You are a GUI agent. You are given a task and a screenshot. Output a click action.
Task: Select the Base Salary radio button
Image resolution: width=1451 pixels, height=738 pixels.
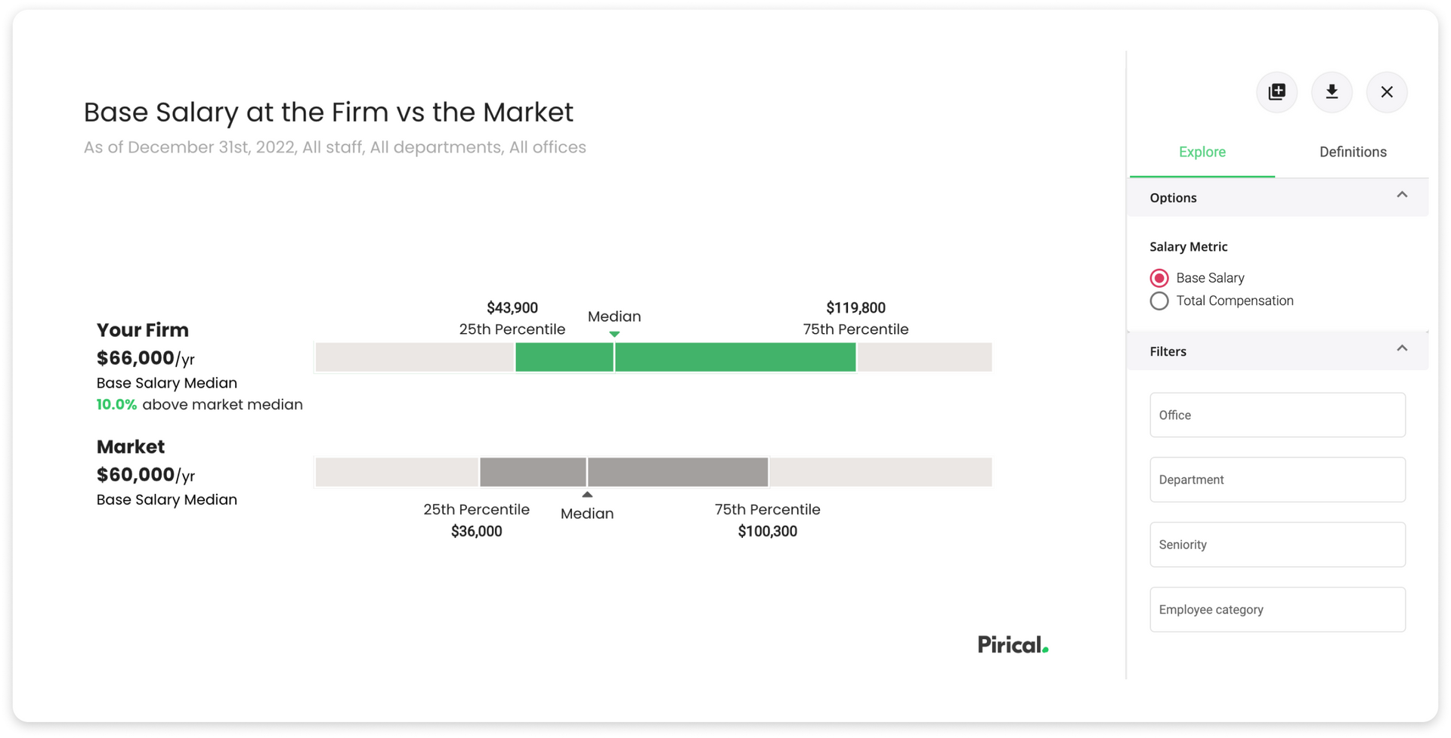1159,278
